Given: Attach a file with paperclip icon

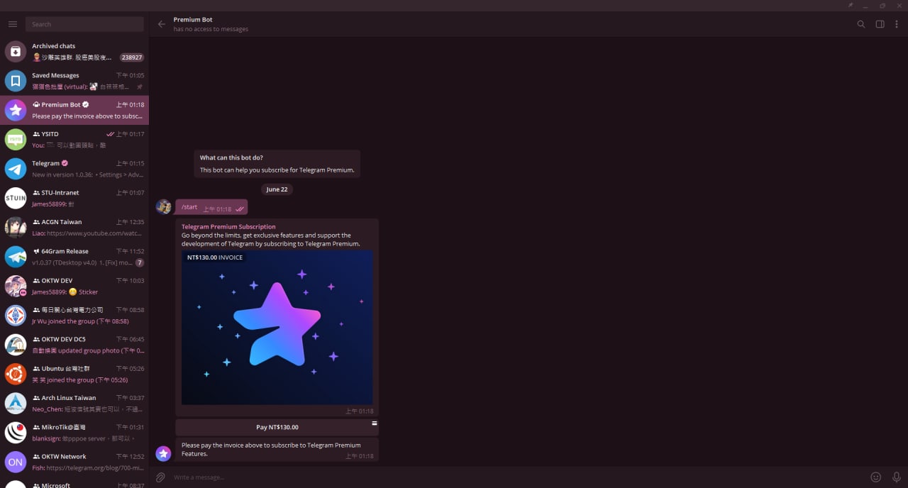Looking at the screenshot, I should pos(161,477).
